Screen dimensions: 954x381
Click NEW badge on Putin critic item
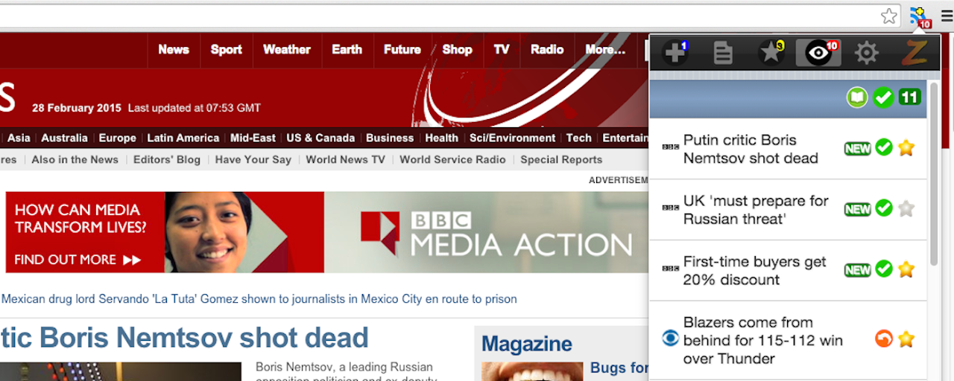pos(857,148)
